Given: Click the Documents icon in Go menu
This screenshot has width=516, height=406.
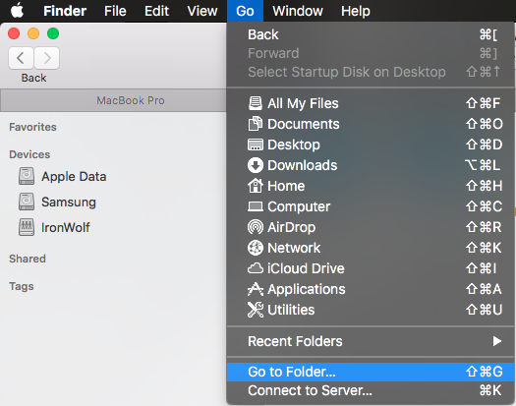Looking at the screenshot, I should (x=255, y=124).
